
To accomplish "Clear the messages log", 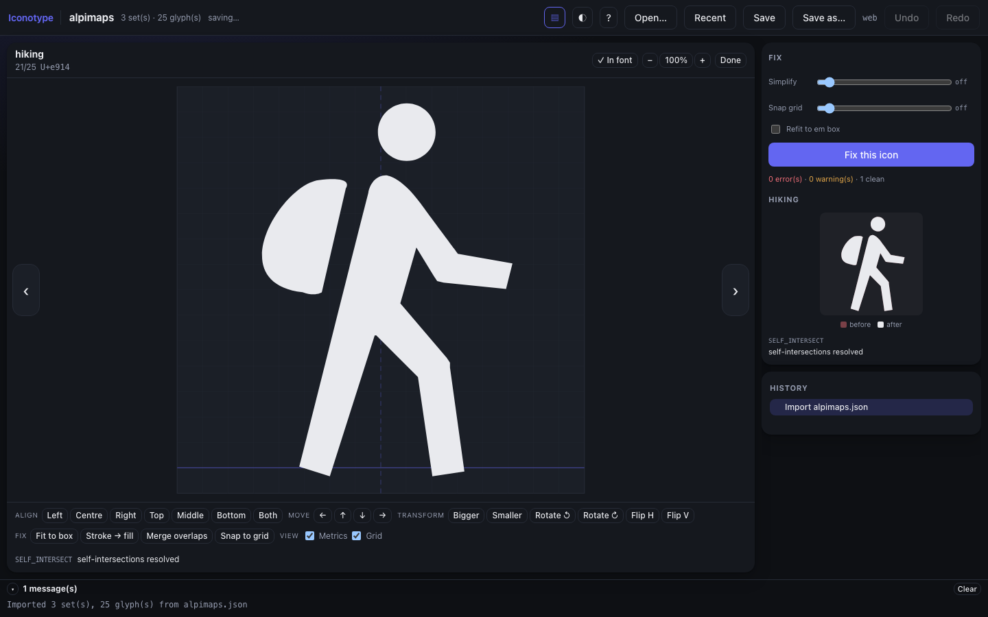I will [967, 589].
